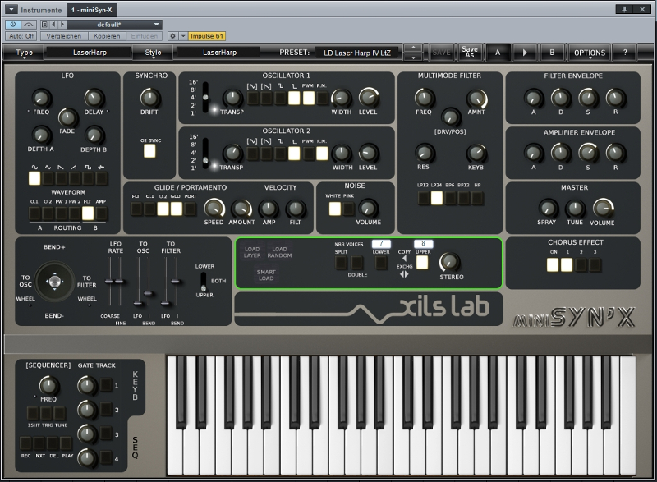Image resolution: width=657 pixels, height=482 pixels.
Task: Click the Master VOLUME knob
Action: (x=603, y=208)
